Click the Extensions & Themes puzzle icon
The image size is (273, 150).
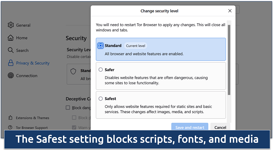tap(10, 118)
